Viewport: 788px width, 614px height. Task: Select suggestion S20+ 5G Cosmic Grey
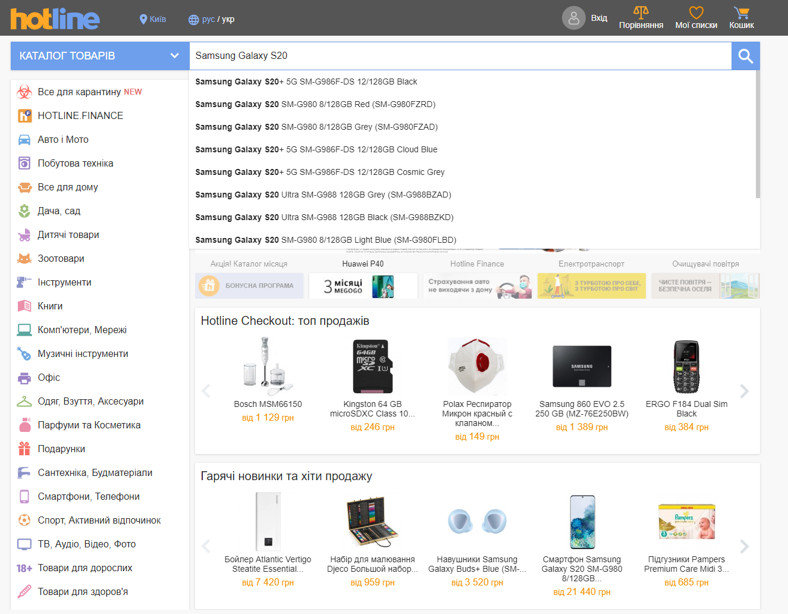(x=472, y=172)
